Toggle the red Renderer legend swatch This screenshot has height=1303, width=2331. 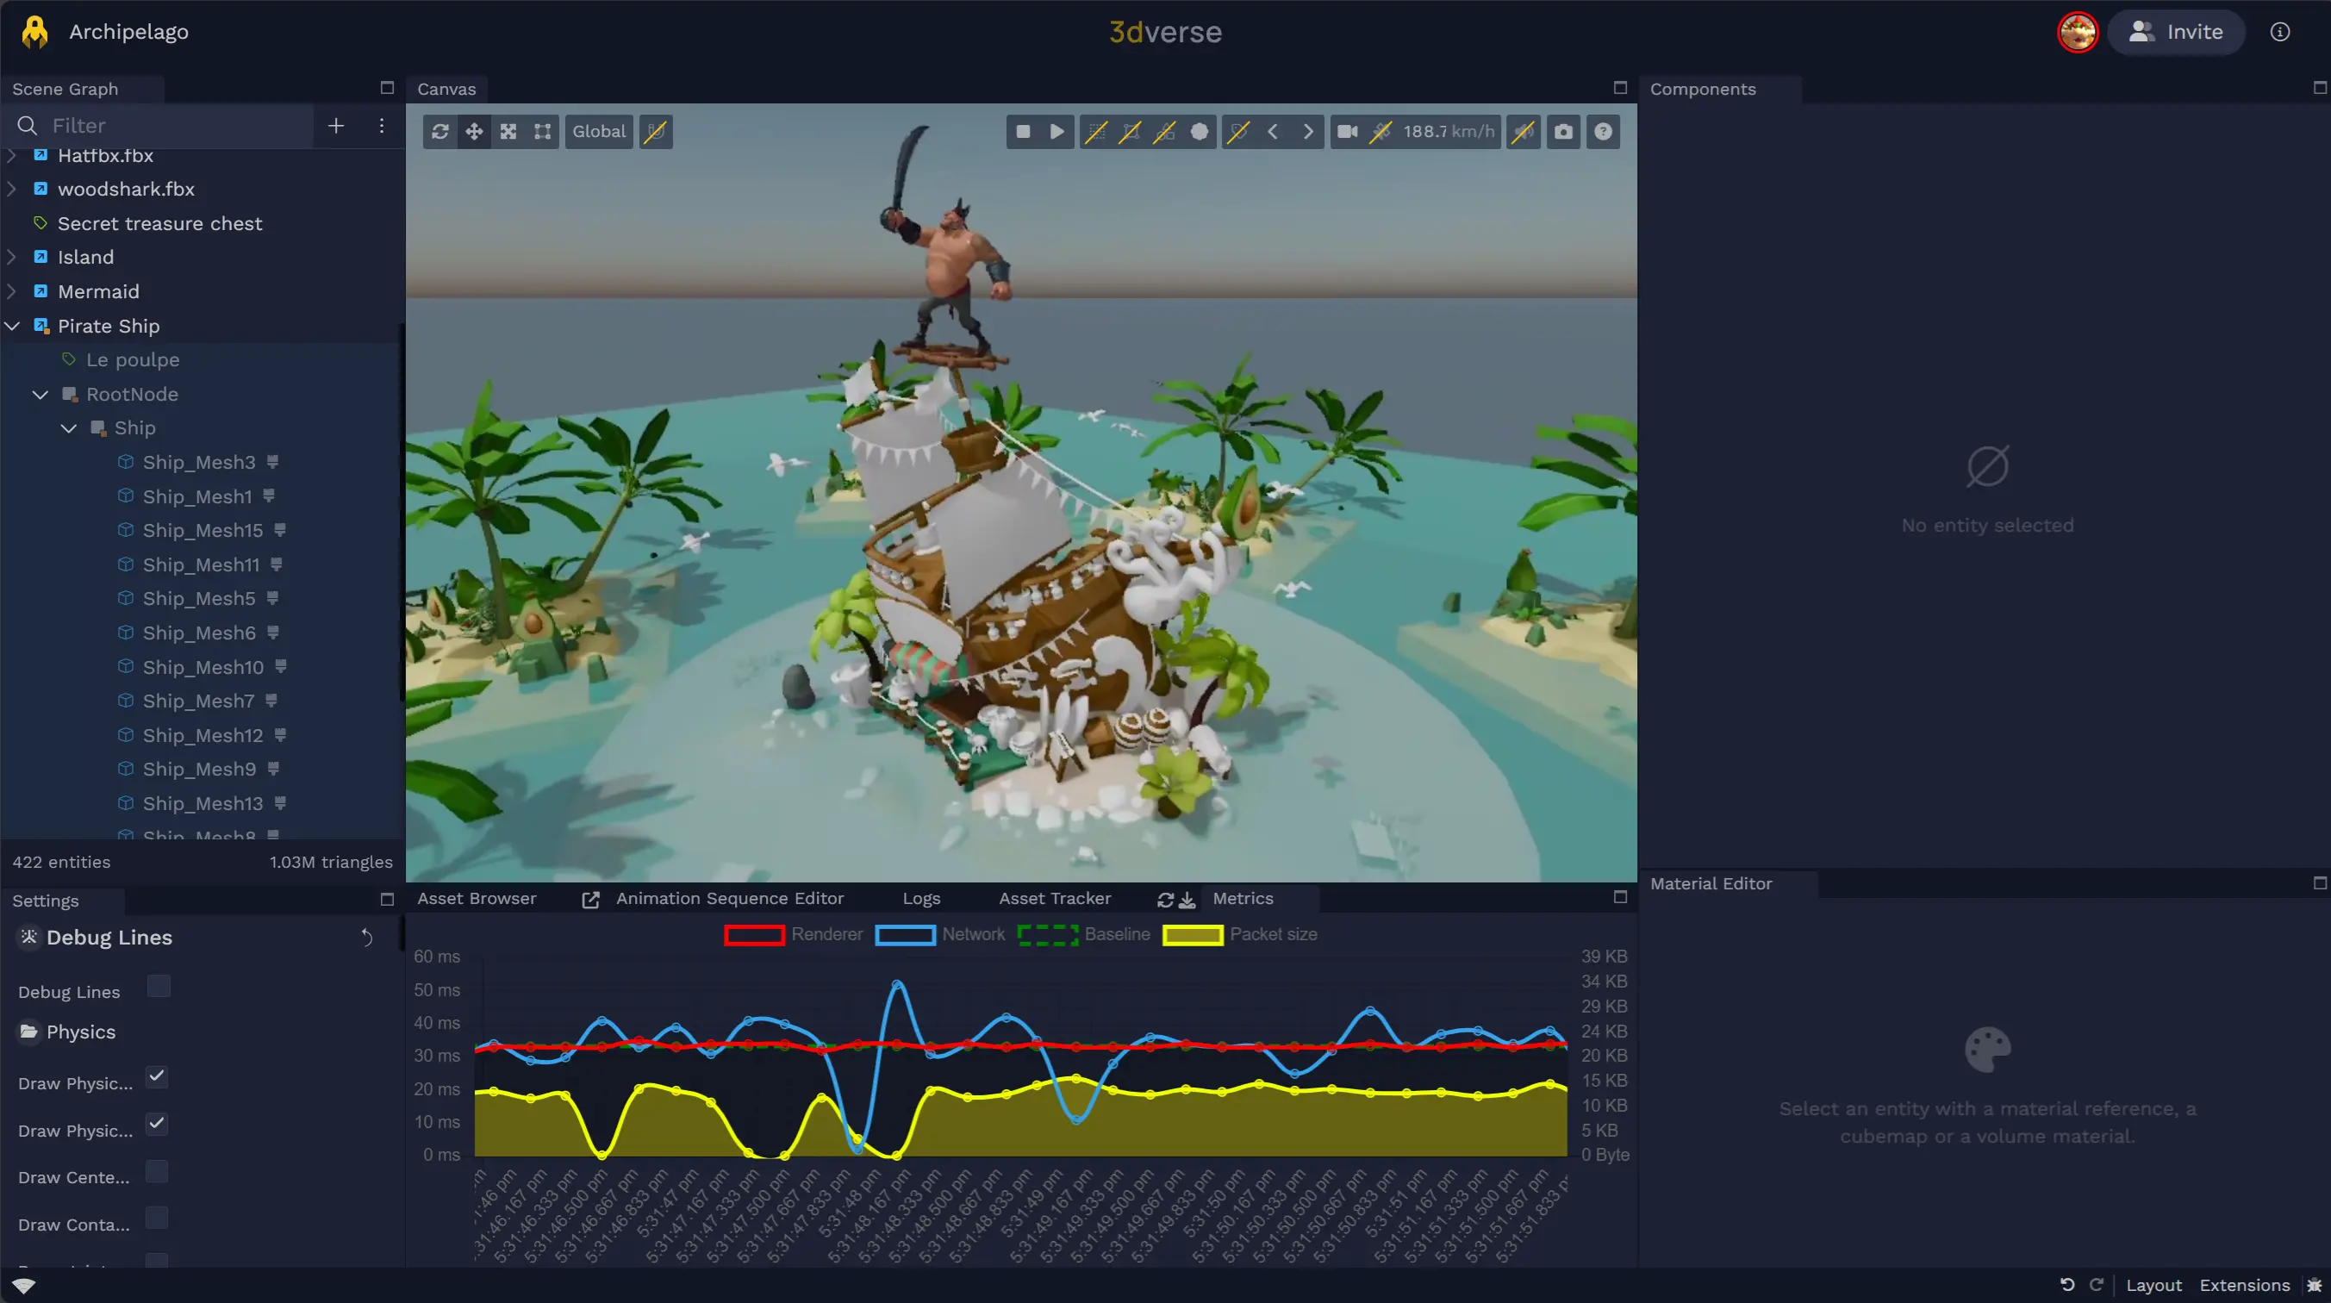click(x=754, y=935)
